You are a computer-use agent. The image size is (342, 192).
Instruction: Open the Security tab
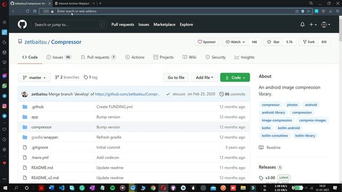(215, 57)
